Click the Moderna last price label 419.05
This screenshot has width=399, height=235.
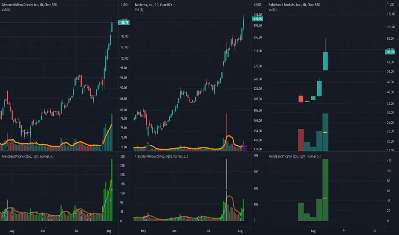tap(257, 19)
